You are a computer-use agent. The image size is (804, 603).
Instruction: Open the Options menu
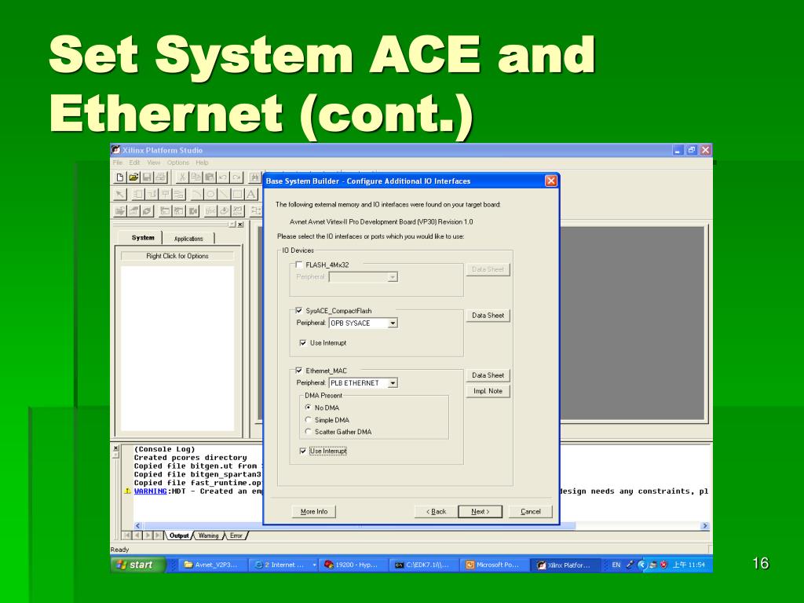(178, 163)
